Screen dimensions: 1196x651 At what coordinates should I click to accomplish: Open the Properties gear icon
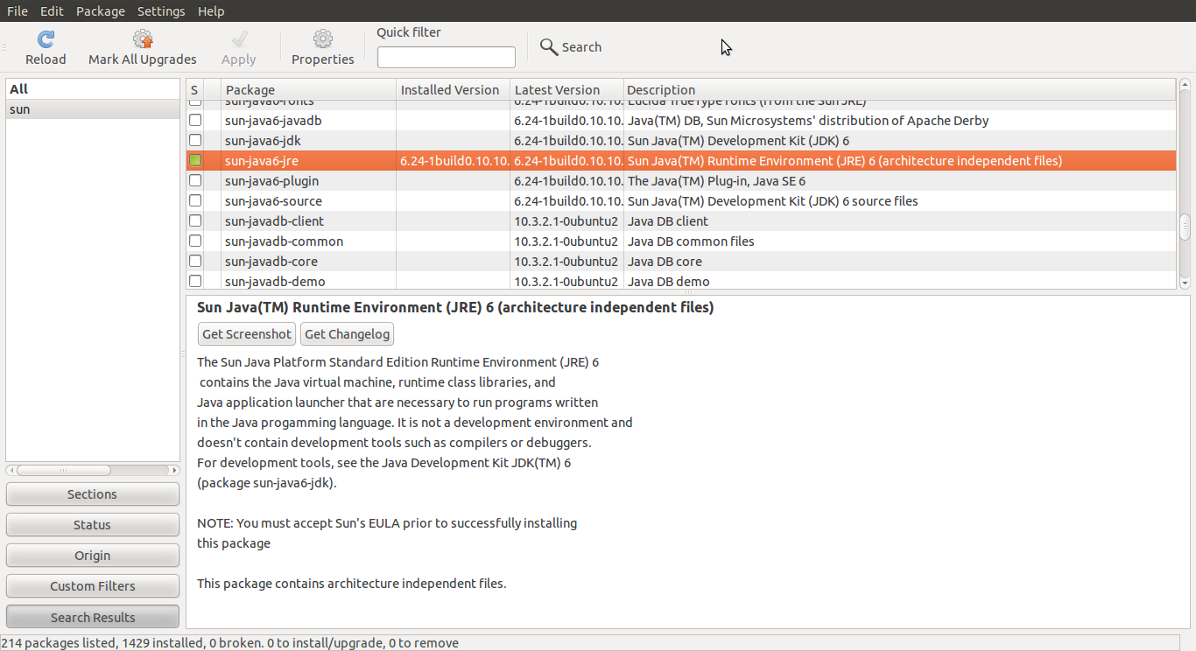[323, 39]
